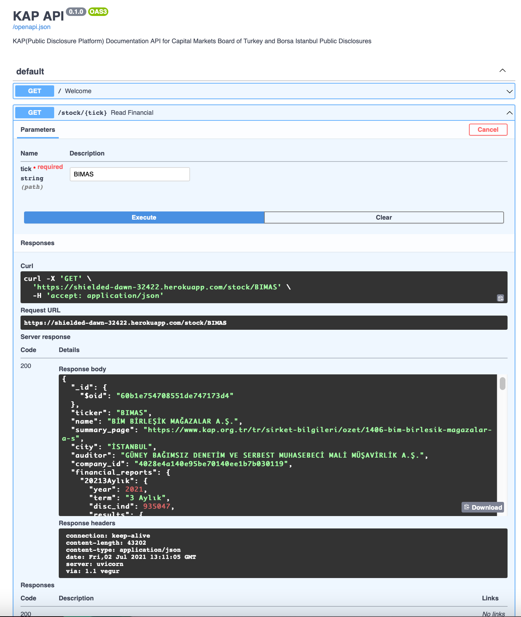Click the "year": 2021 line

[x=118, y=489]
